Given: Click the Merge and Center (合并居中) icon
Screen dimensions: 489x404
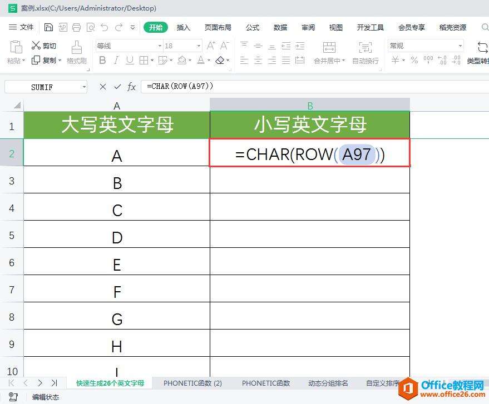Looking at the screenshot, I should (329, 47).
